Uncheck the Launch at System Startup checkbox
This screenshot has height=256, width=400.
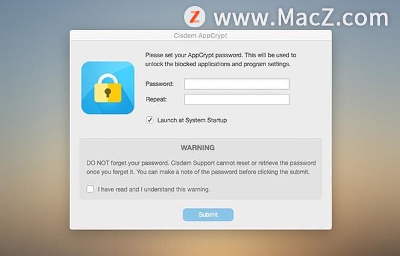(x=150, y=120)
